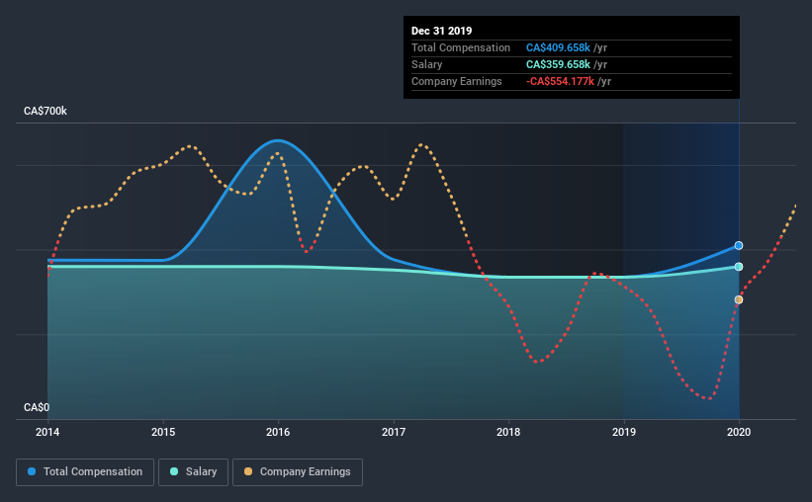
Task: Click the 2018 x-axis label
Action: coord(508,432)
